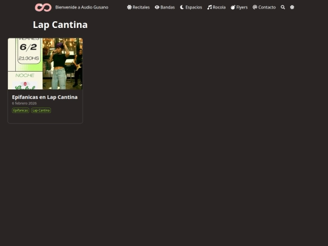328x246 pixels.
Task: Go to the Bandas section
Action: [165, 7]
